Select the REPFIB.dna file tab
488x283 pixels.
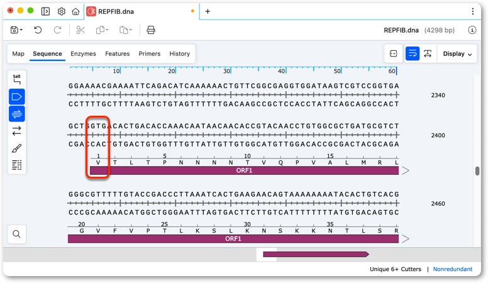(141, 11)
